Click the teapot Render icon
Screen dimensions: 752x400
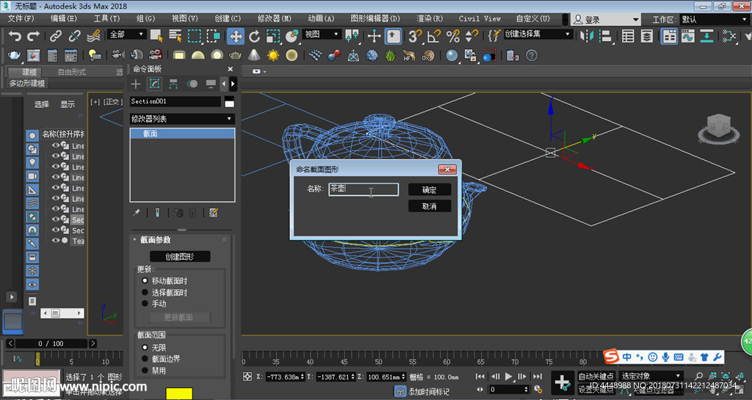pyautogui.click(x=14, y=56)
